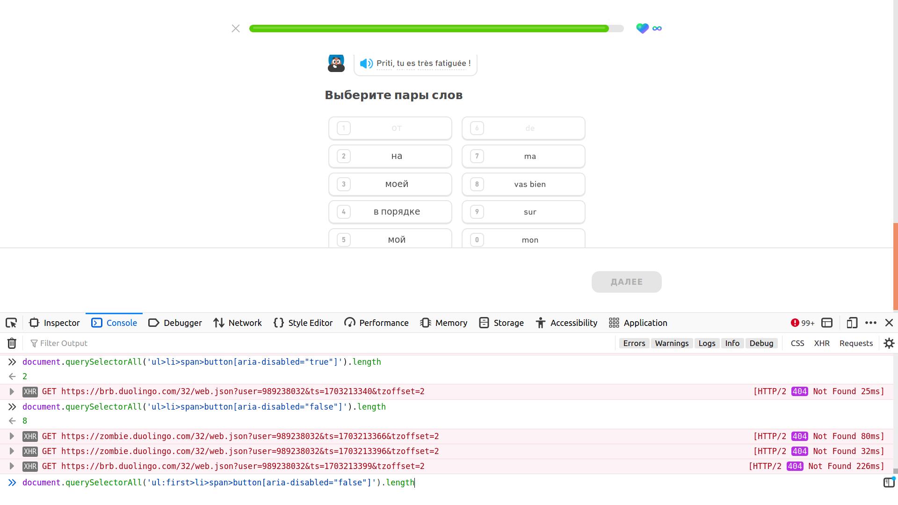Screen dimensions: 898x505
Task: Open console settings gear icon
Action: coord(889,343)
